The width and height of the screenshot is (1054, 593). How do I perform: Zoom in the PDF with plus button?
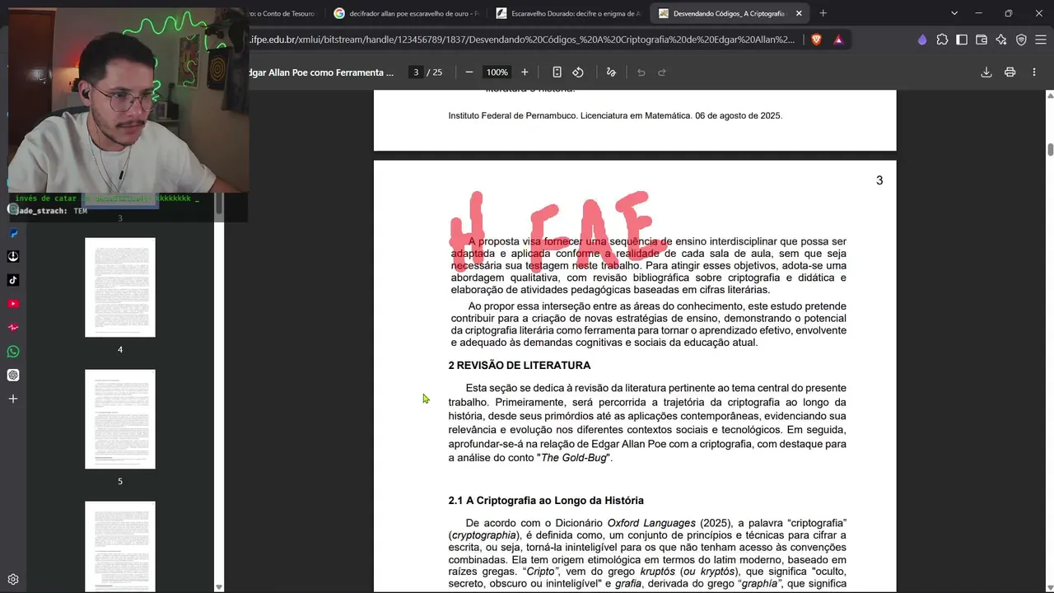click(525, 72)
